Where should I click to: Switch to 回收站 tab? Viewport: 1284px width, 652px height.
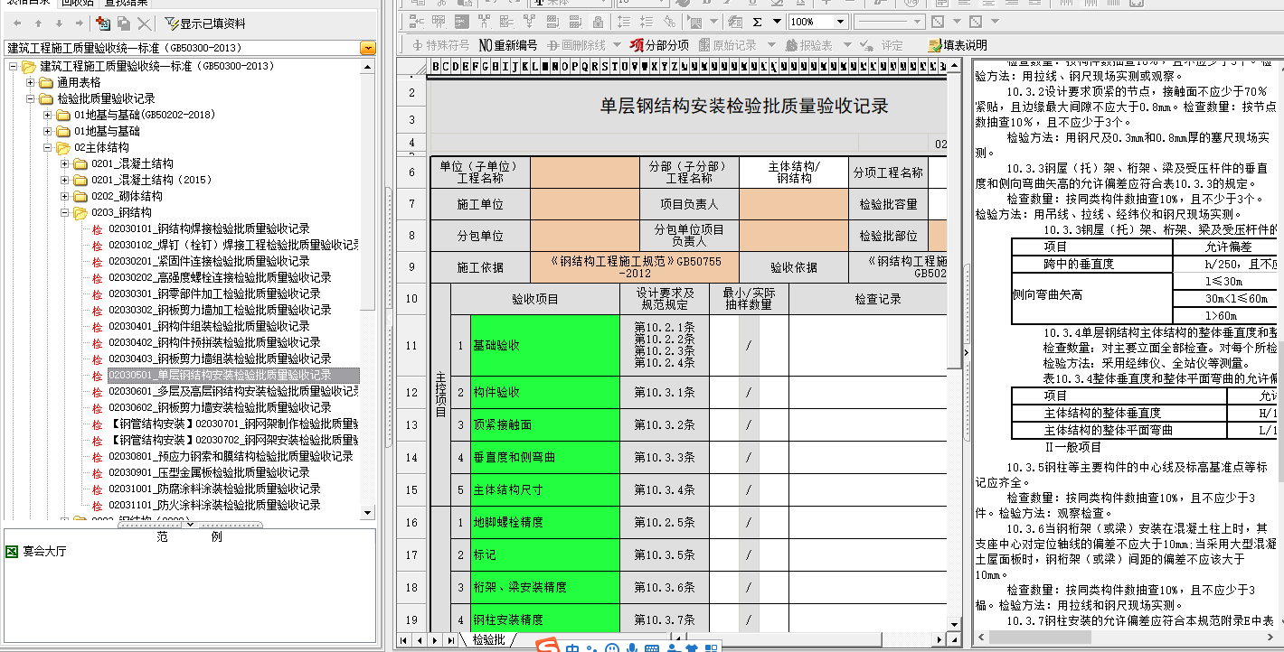[x=77, y=3]
